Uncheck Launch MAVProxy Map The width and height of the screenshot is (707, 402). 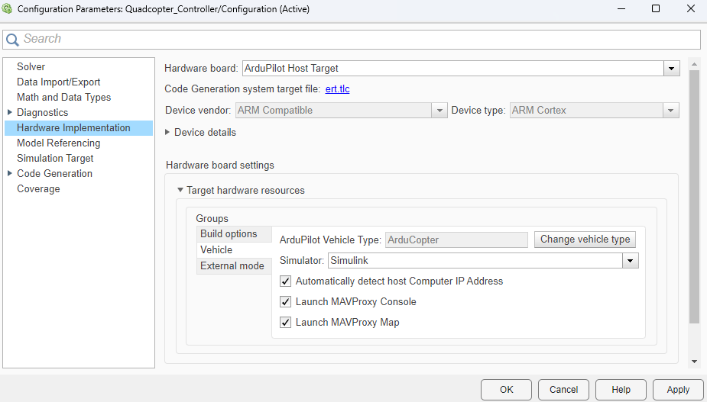point(285,323)
